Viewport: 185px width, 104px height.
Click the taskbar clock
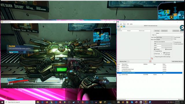177,102
